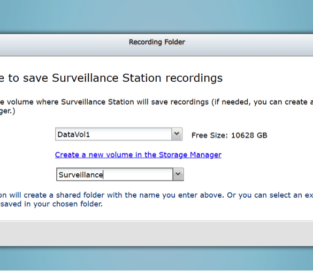This screenshot has height=271, width=313.
Task: Expand the DataVol1 volume dropdown arrow
Action: (177, 134)
